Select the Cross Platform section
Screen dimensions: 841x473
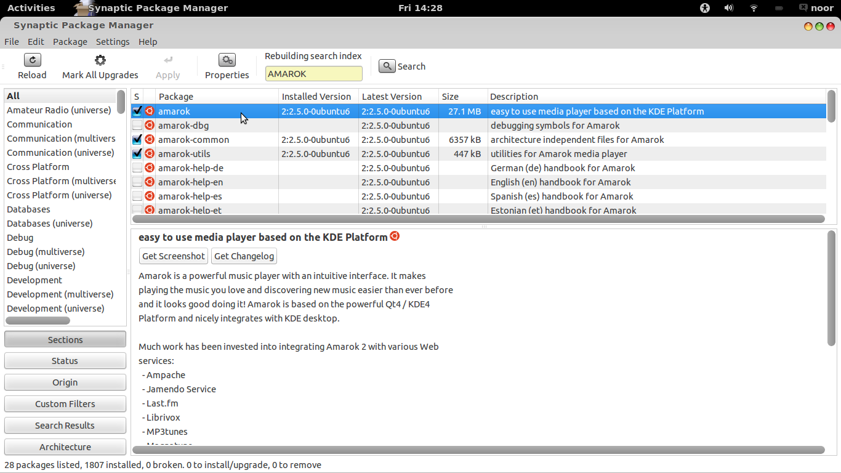60,167
